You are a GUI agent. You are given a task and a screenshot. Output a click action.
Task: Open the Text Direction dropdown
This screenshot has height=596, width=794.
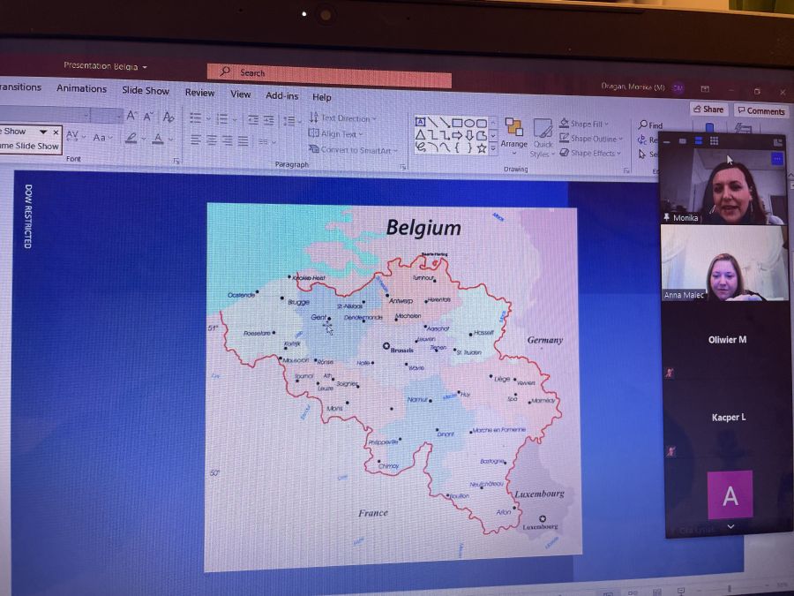(x=342, y=118)
